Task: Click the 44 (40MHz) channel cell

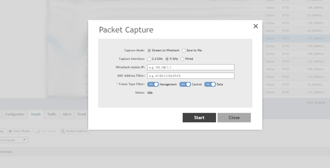Action: click(315, 31)
